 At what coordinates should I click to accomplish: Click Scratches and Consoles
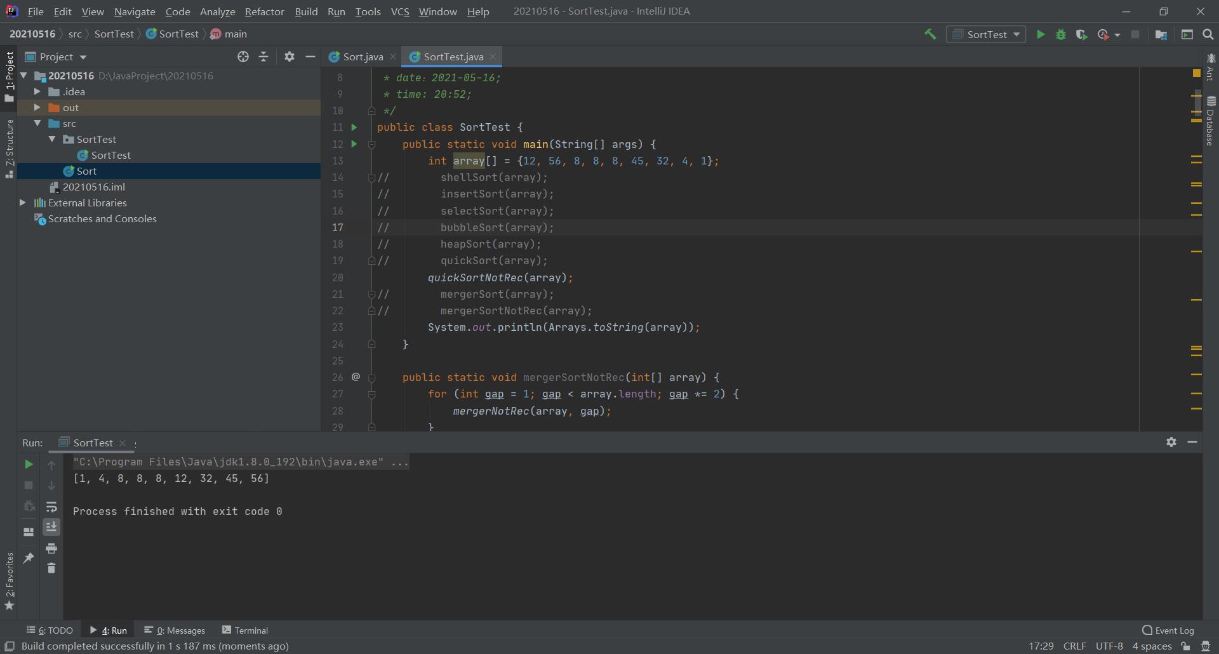(x=169, y=218)
